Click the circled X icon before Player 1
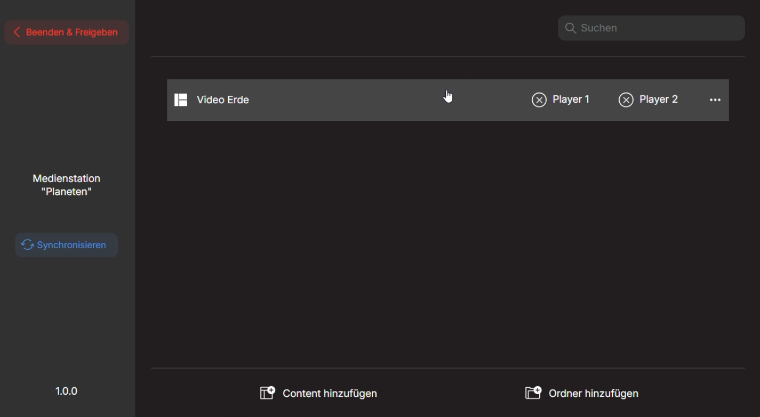 click(539, 99)
